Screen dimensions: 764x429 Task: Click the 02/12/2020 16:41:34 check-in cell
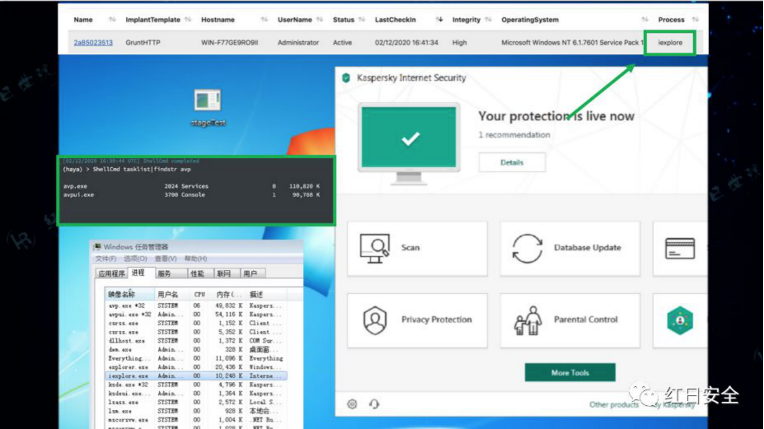(407, 43)
